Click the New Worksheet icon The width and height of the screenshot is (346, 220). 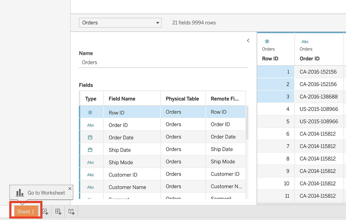coord(45,212)
